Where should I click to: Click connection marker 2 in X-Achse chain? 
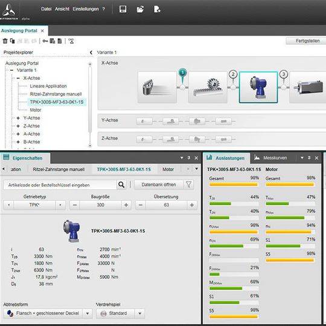(x=233, y=74)
